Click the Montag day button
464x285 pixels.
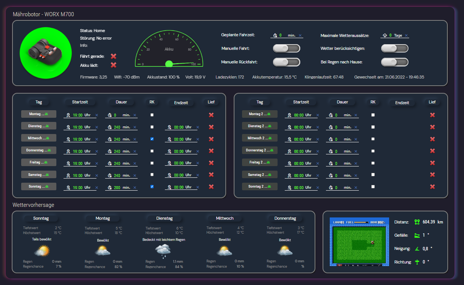39,114
